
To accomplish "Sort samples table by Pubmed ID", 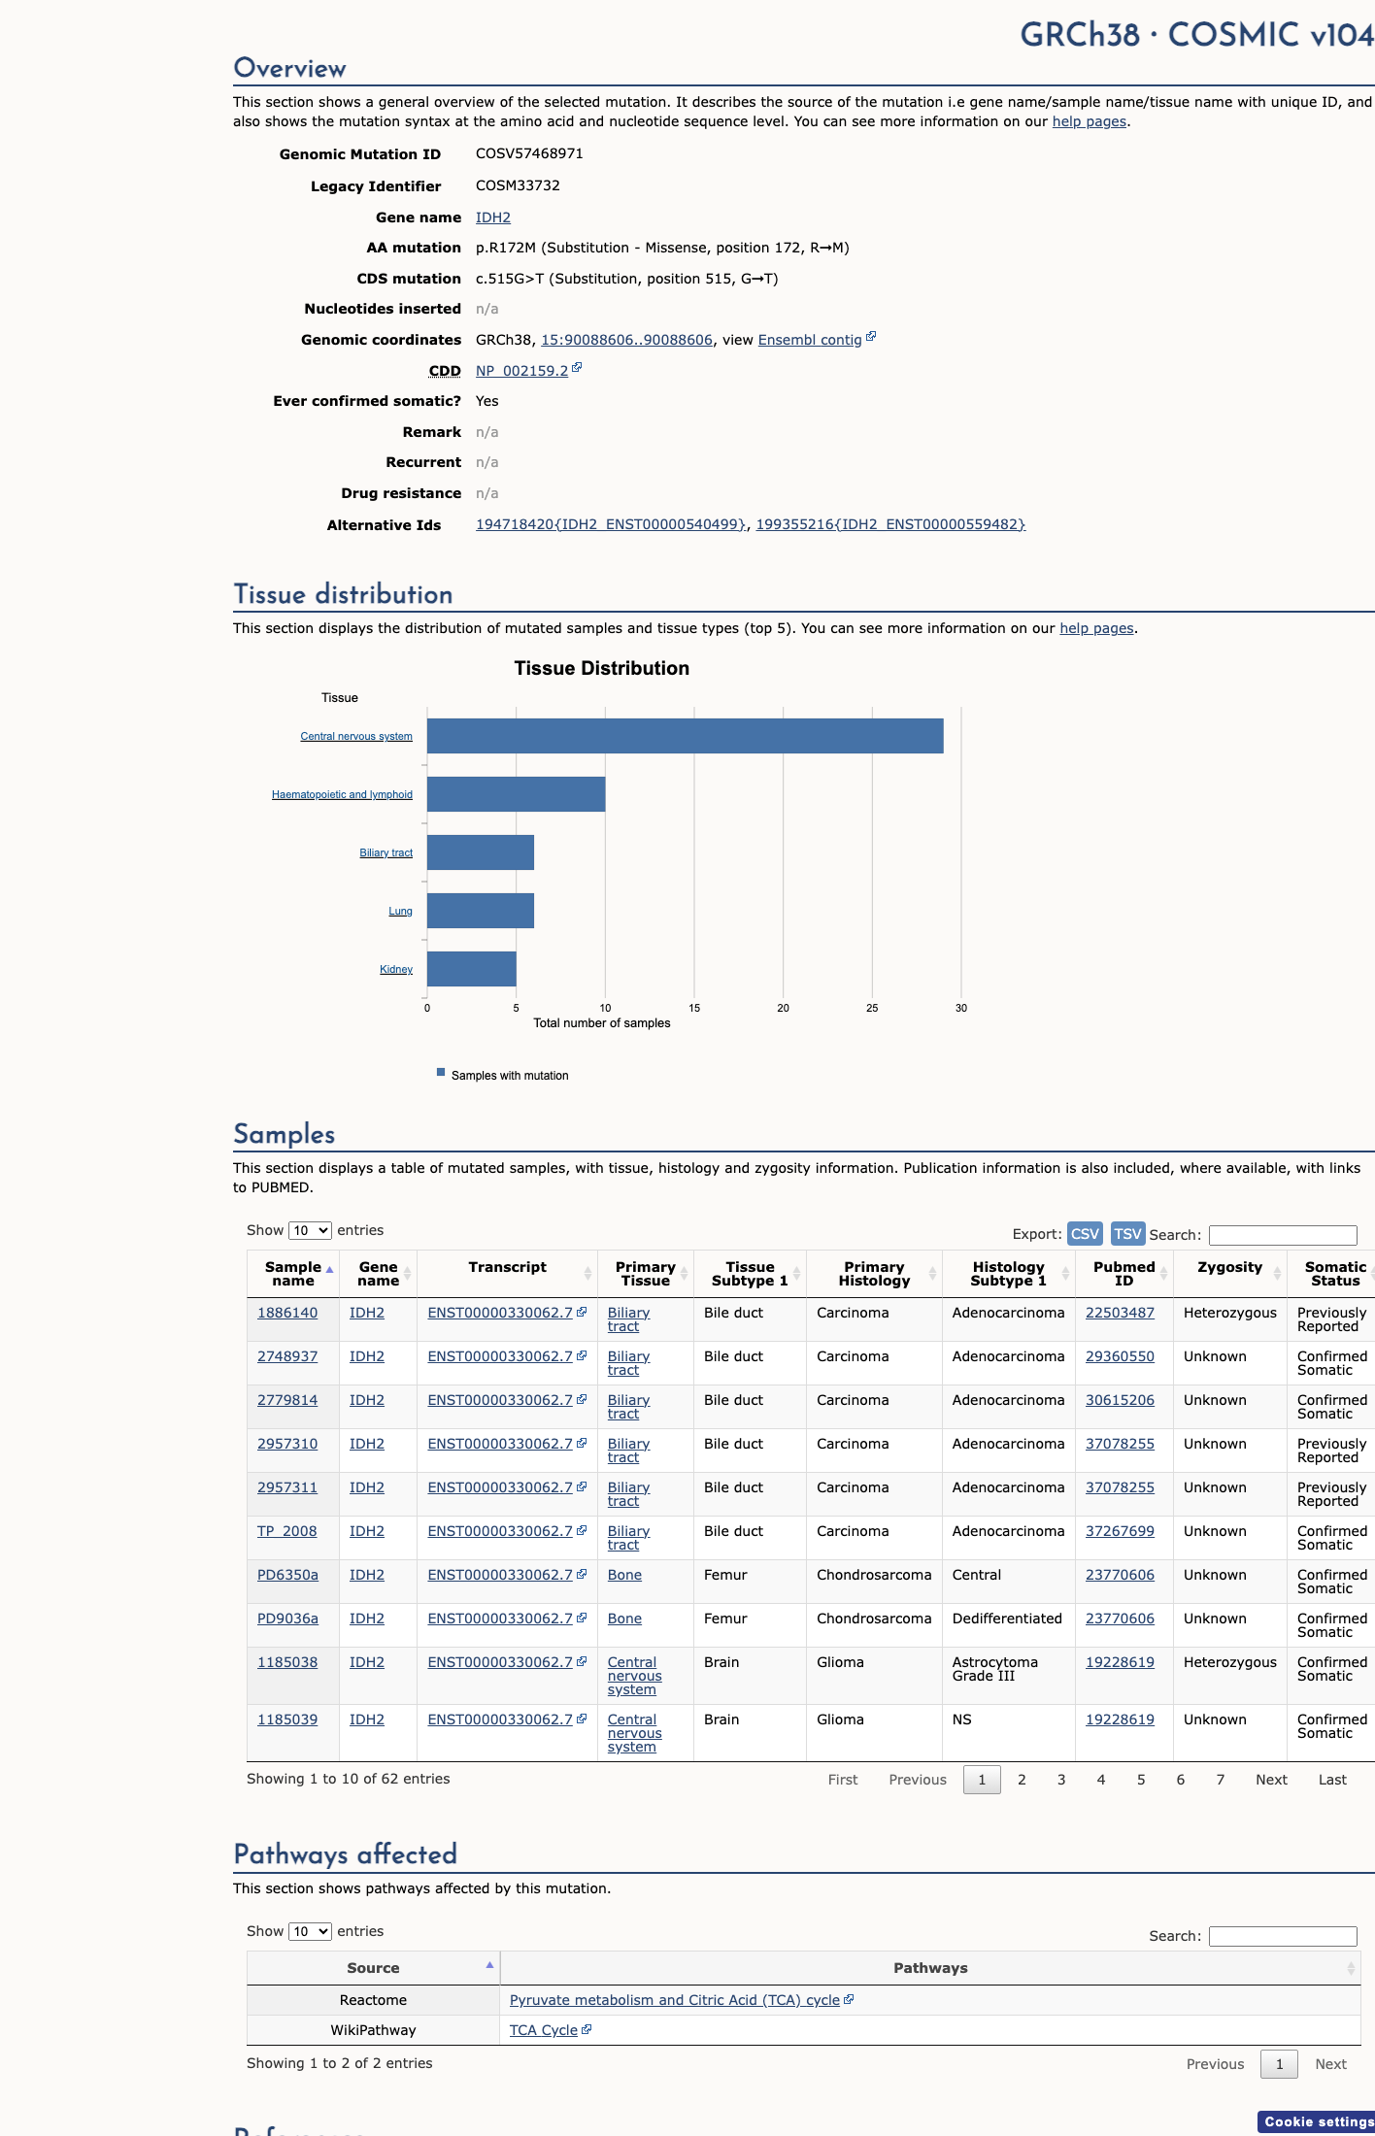I will pyautogui.click(x=1163, y=1274).
